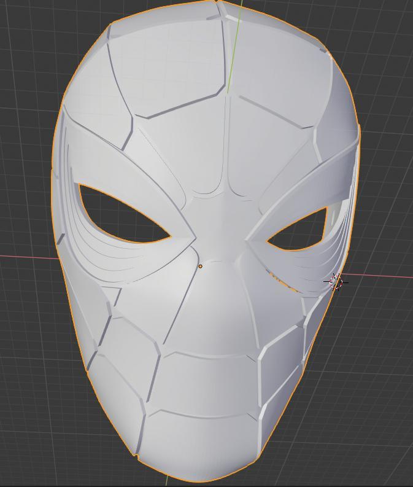Click the red-white 3D cursor crosshair

pyautogui.click(x=336, y=282)
